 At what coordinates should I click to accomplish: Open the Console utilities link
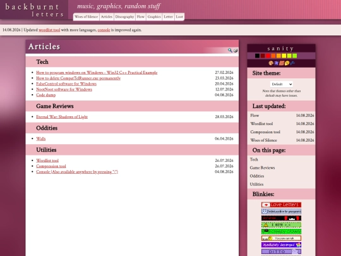tap(77, 172)
